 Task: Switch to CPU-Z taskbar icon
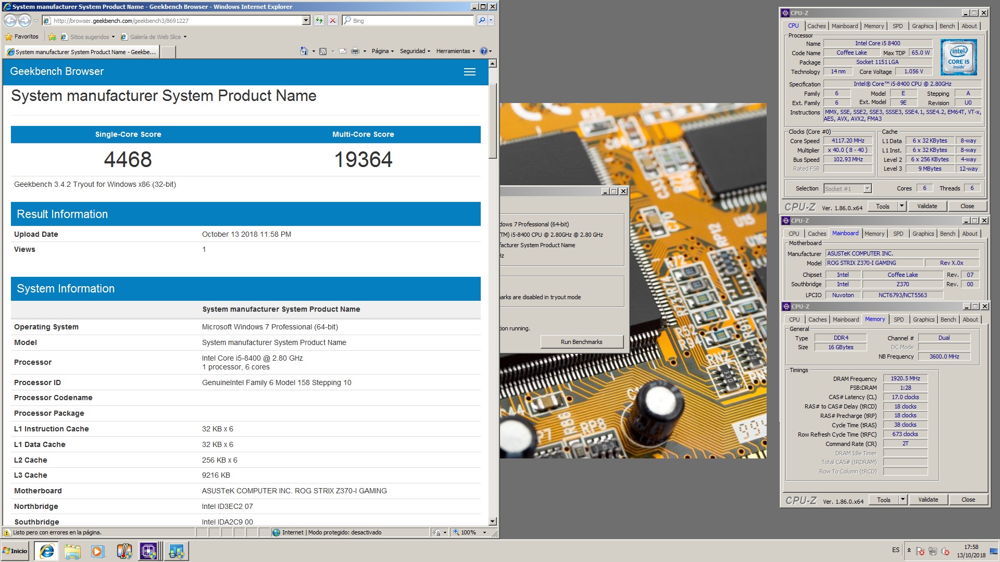point(149,551)
